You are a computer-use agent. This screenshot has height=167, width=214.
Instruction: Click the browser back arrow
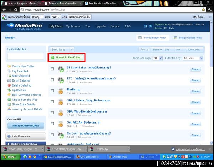tap(4, 10)
